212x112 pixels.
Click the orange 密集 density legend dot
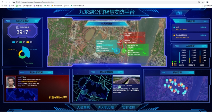[x=173, y=65]
